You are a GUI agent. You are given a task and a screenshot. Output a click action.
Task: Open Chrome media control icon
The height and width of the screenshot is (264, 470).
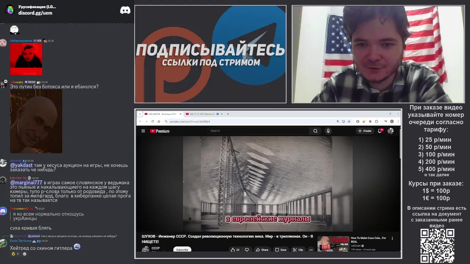point(386,121)
